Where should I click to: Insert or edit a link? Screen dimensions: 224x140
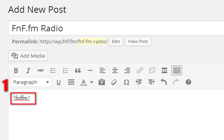(x=140, y=70)
